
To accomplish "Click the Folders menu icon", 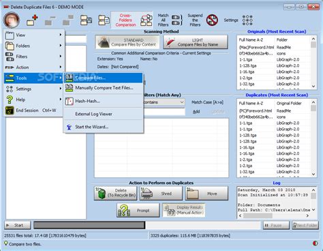I will pos(10,46).
